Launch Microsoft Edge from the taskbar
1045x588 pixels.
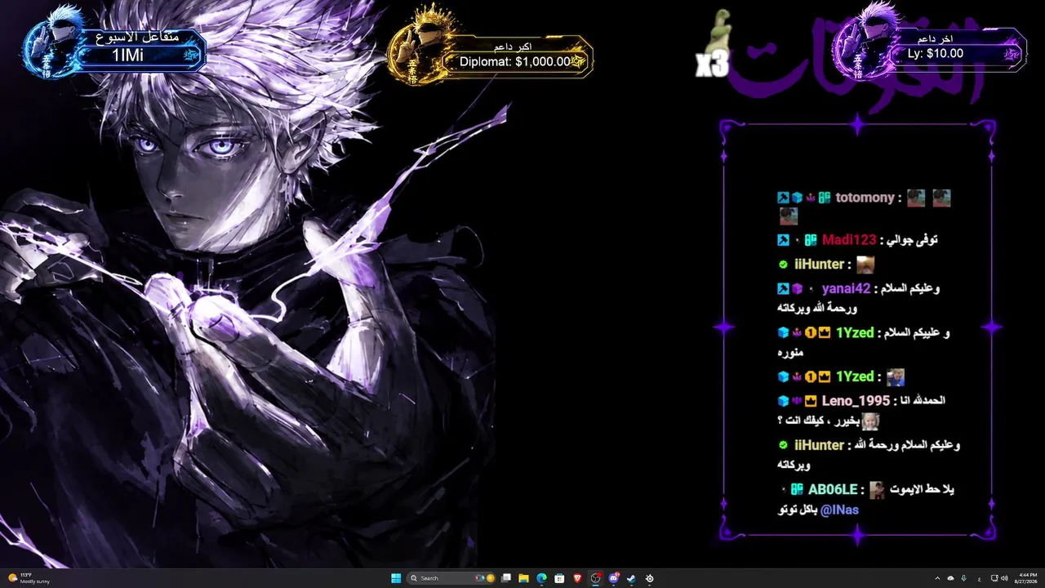pos(541,578)
